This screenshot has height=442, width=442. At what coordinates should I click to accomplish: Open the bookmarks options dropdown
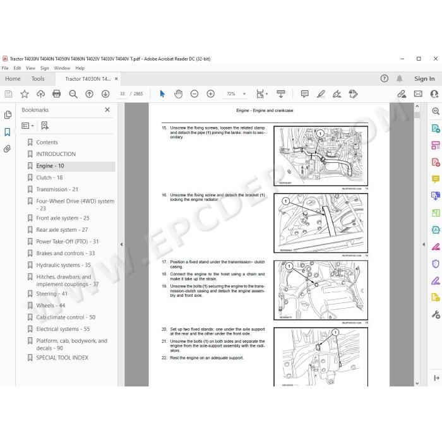28,126
